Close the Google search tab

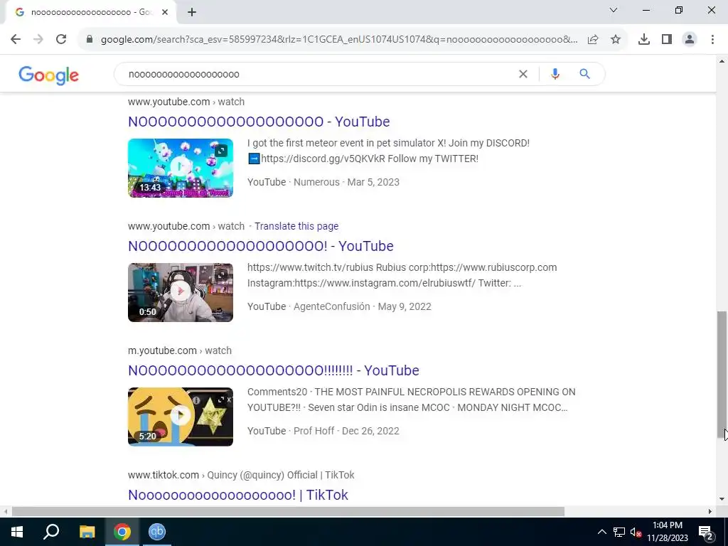[x=165, y=13]
